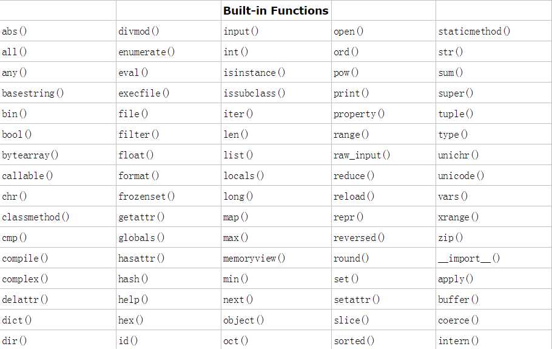Open the enumerate() function link
This screenshot has height=349, width=552.
(146, 52)
